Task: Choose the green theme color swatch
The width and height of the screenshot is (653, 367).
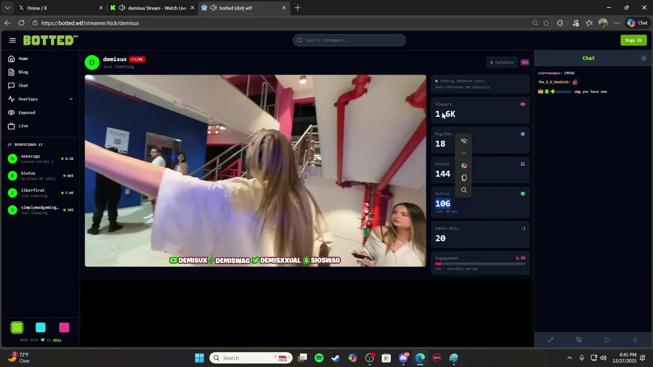Action: pyautogui.click(x=17, y=328)
